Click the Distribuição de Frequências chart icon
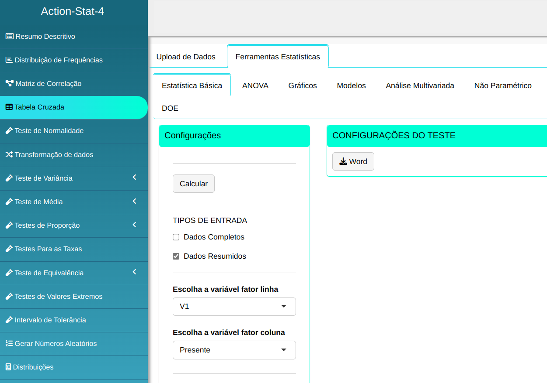The height and width of the screenshot is (383, 547). click(x=9, y=60)
